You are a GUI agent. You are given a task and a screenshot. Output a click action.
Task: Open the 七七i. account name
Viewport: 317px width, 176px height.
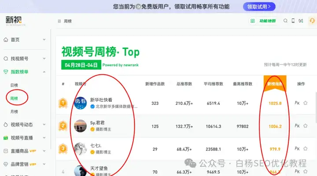[x=96, y=146]
